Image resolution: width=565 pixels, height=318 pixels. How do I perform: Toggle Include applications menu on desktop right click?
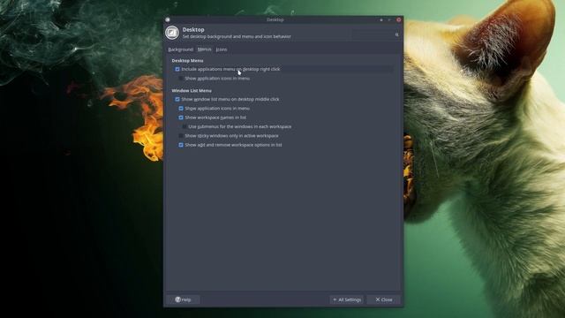tap(177, 69)
